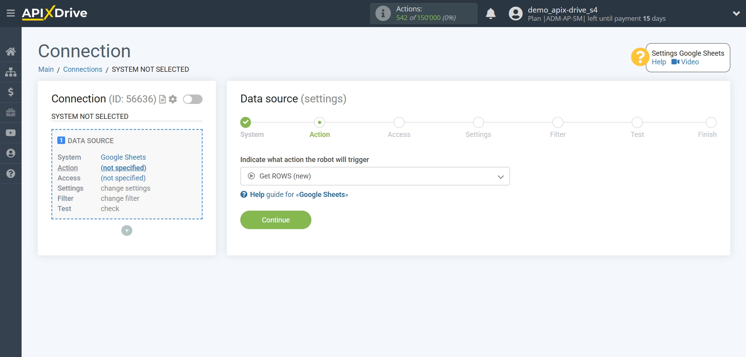Open the Connections breadcrumb link
746x357 pixels.
[82, 69]
